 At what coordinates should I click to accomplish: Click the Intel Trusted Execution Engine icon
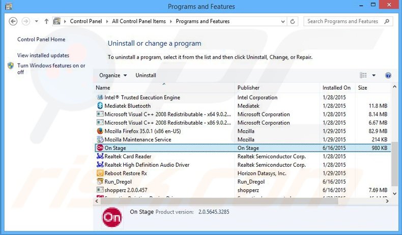point(100,97)
